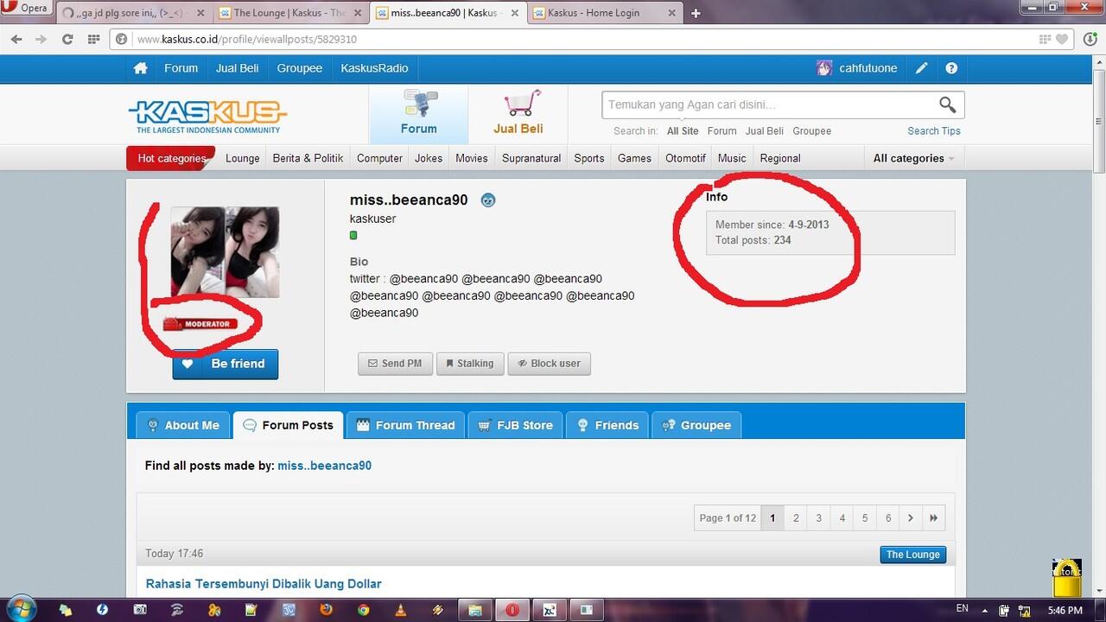
Task: Open a new browser tab with plus
Action: pyautogui.click(x=696, y=13)
